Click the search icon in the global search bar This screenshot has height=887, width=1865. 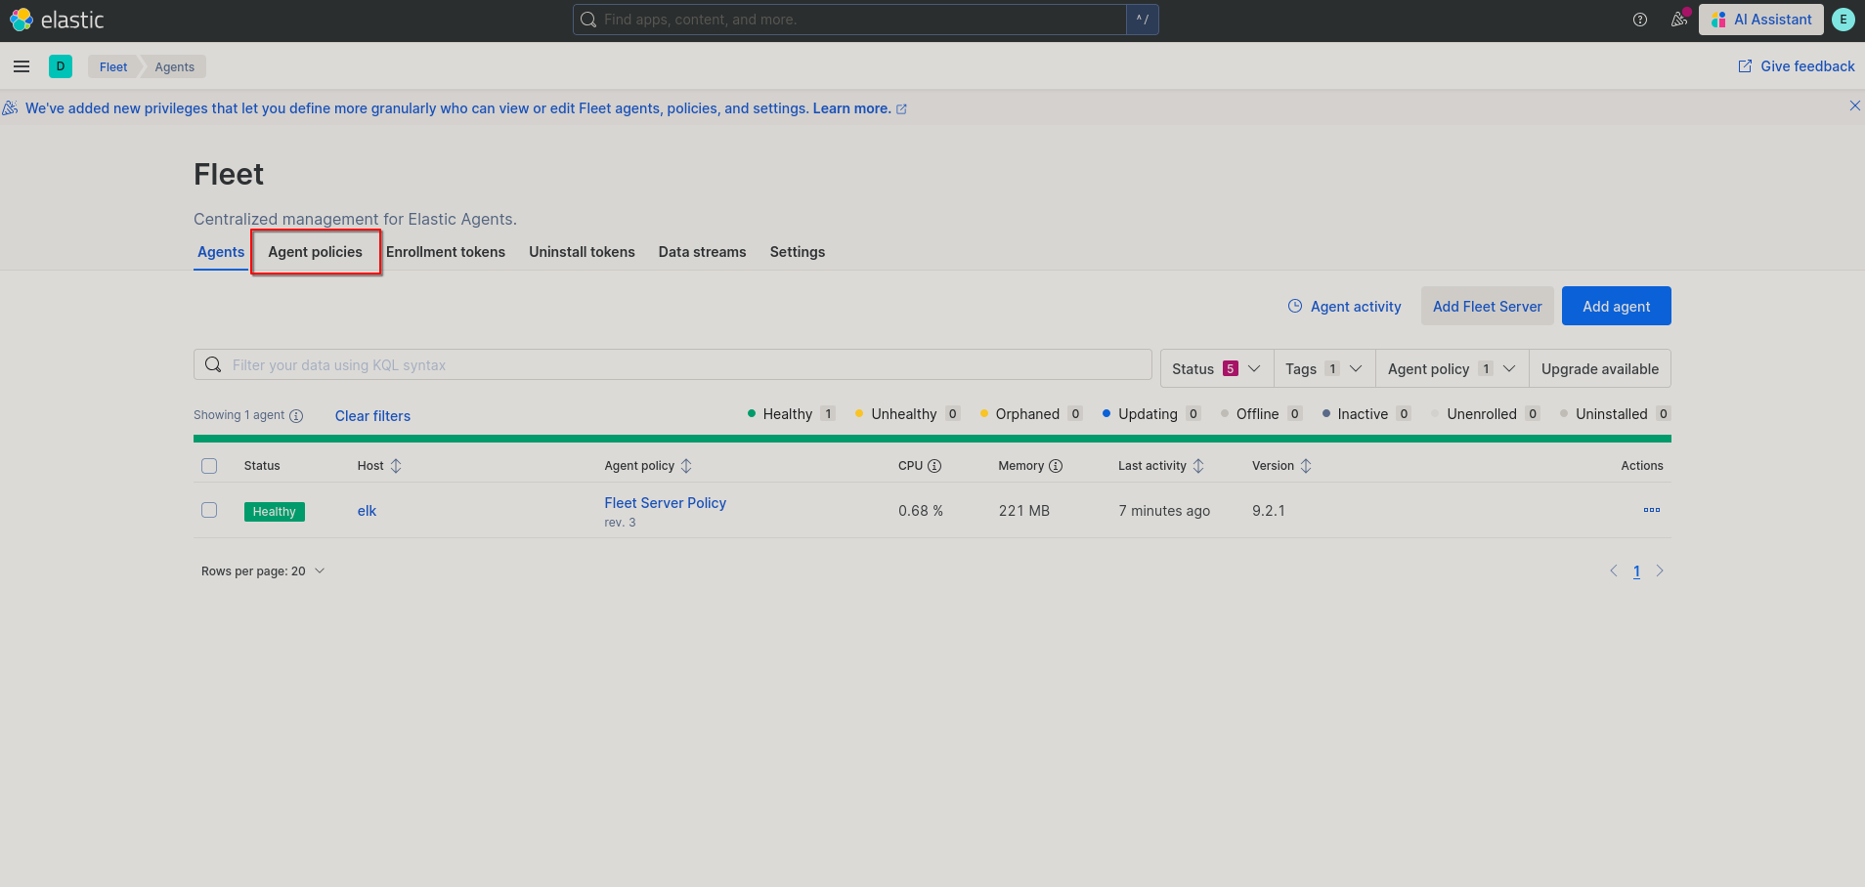pos(588,20)
